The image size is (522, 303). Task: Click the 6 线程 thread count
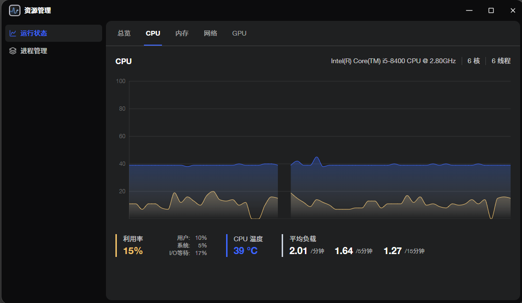(x=501, y=61)
